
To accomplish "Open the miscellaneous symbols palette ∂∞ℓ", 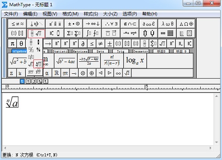I will pos(148,24).
